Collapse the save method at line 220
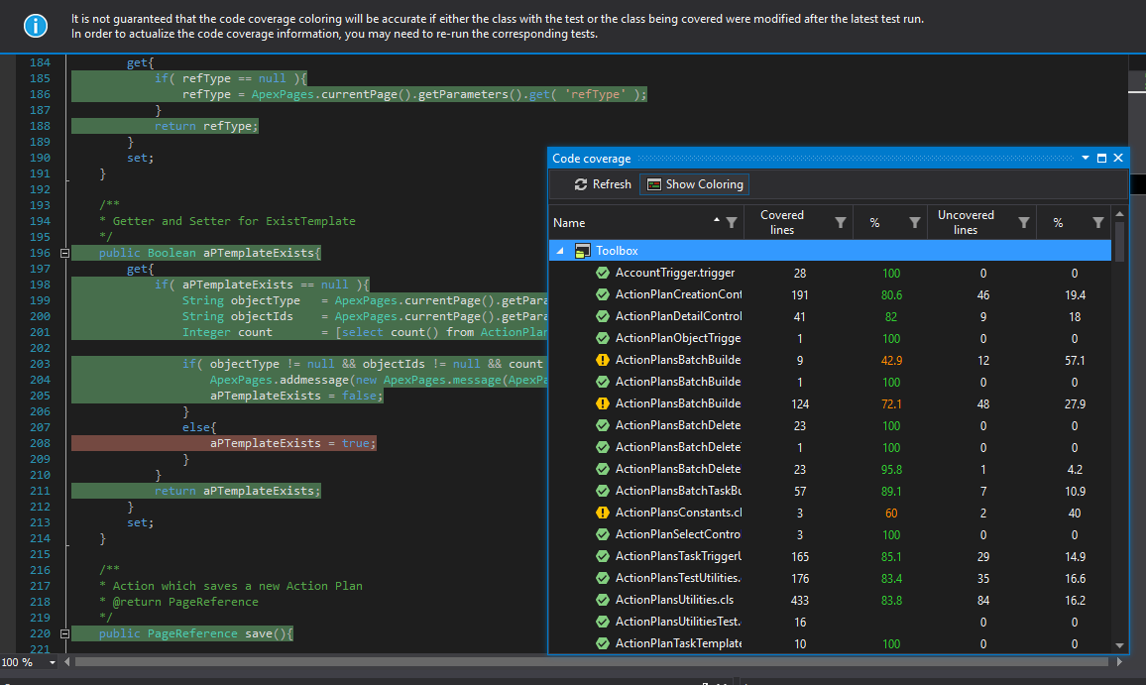 point(64,633)
